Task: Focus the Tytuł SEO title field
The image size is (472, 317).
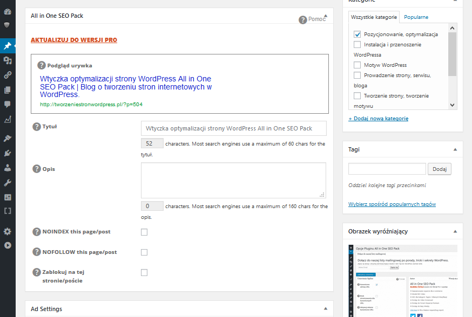Action: tap(234, 128)
